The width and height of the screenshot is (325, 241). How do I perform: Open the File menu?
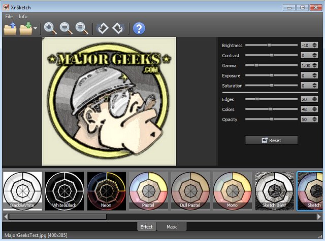pyautogui.click(x=9, y=16)
